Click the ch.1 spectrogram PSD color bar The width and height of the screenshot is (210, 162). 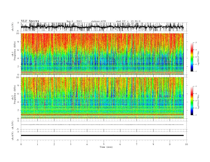click(192, 57)
